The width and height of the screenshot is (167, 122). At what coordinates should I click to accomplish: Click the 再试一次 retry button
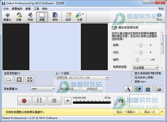(150, 112)
